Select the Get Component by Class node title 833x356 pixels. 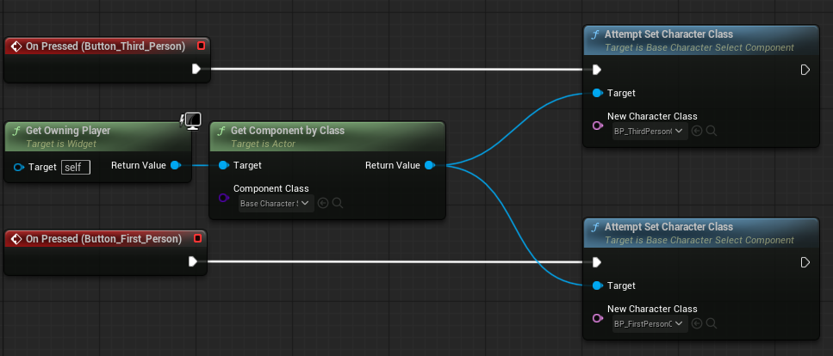click(x=287, y=131)
